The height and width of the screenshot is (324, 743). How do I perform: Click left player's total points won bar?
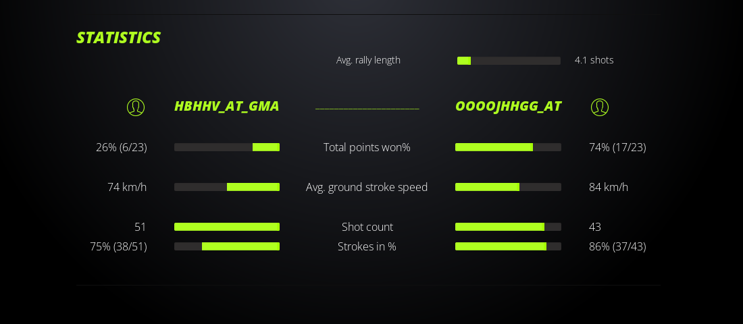click(x=227, y=147)
